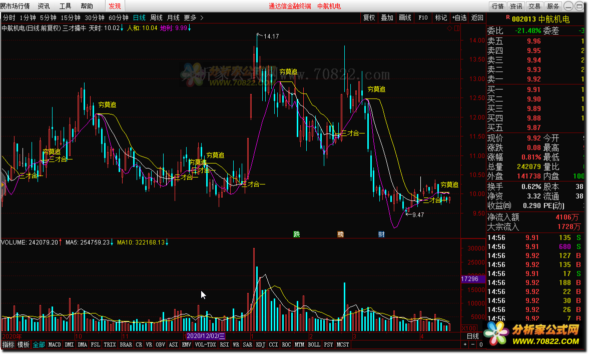The image size is (589, 354).
Task: Click the plus zoom button at bottom
Action: pyautogui.click(x=465, y=344)
